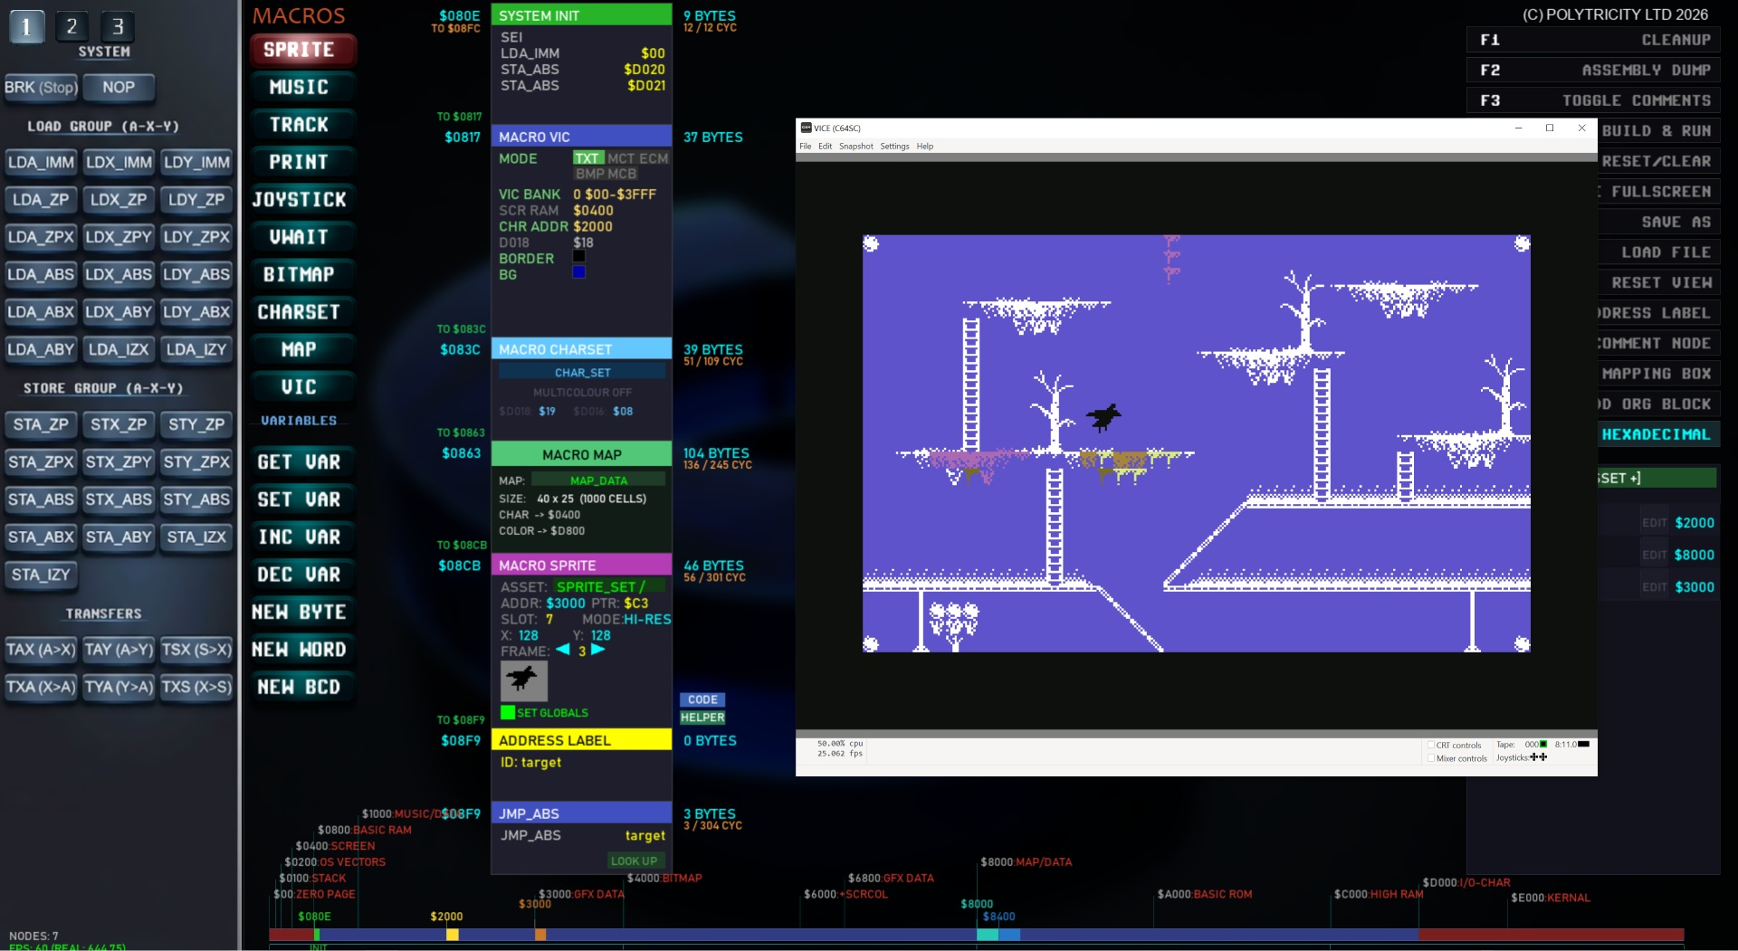Enable the CRT controls checkbox

[x=1431, y=746]
